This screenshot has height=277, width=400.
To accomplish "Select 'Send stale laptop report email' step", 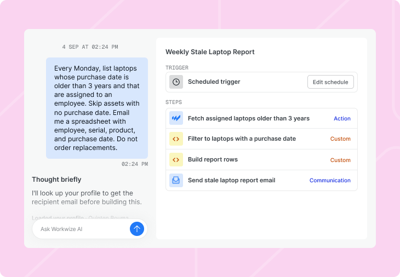I will click(261, 180).
